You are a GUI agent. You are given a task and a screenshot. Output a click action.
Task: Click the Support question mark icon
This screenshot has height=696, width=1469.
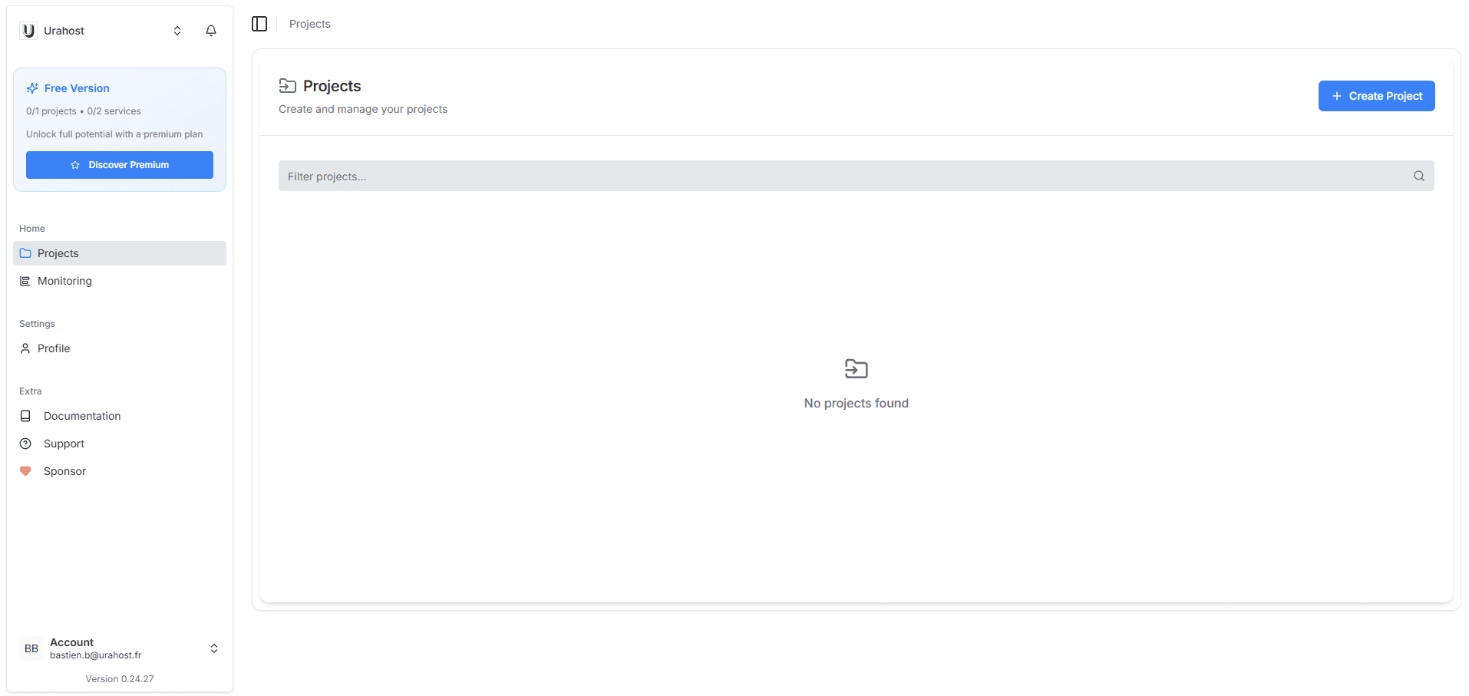tap(25, 444)
